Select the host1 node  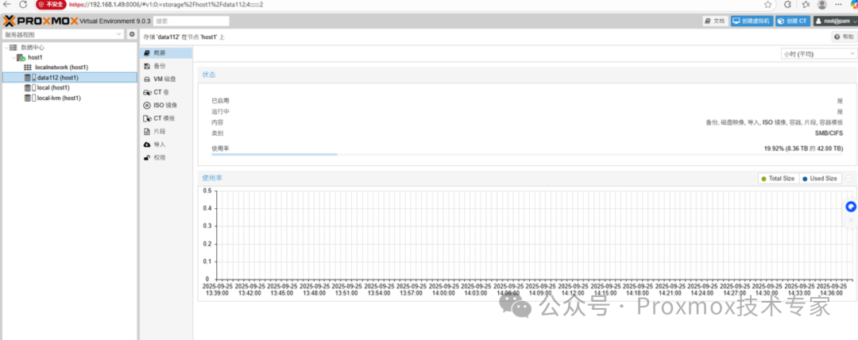35,57
